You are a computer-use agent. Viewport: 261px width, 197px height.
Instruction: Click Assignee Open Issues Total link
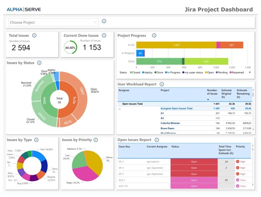click(x=177, y=109)
